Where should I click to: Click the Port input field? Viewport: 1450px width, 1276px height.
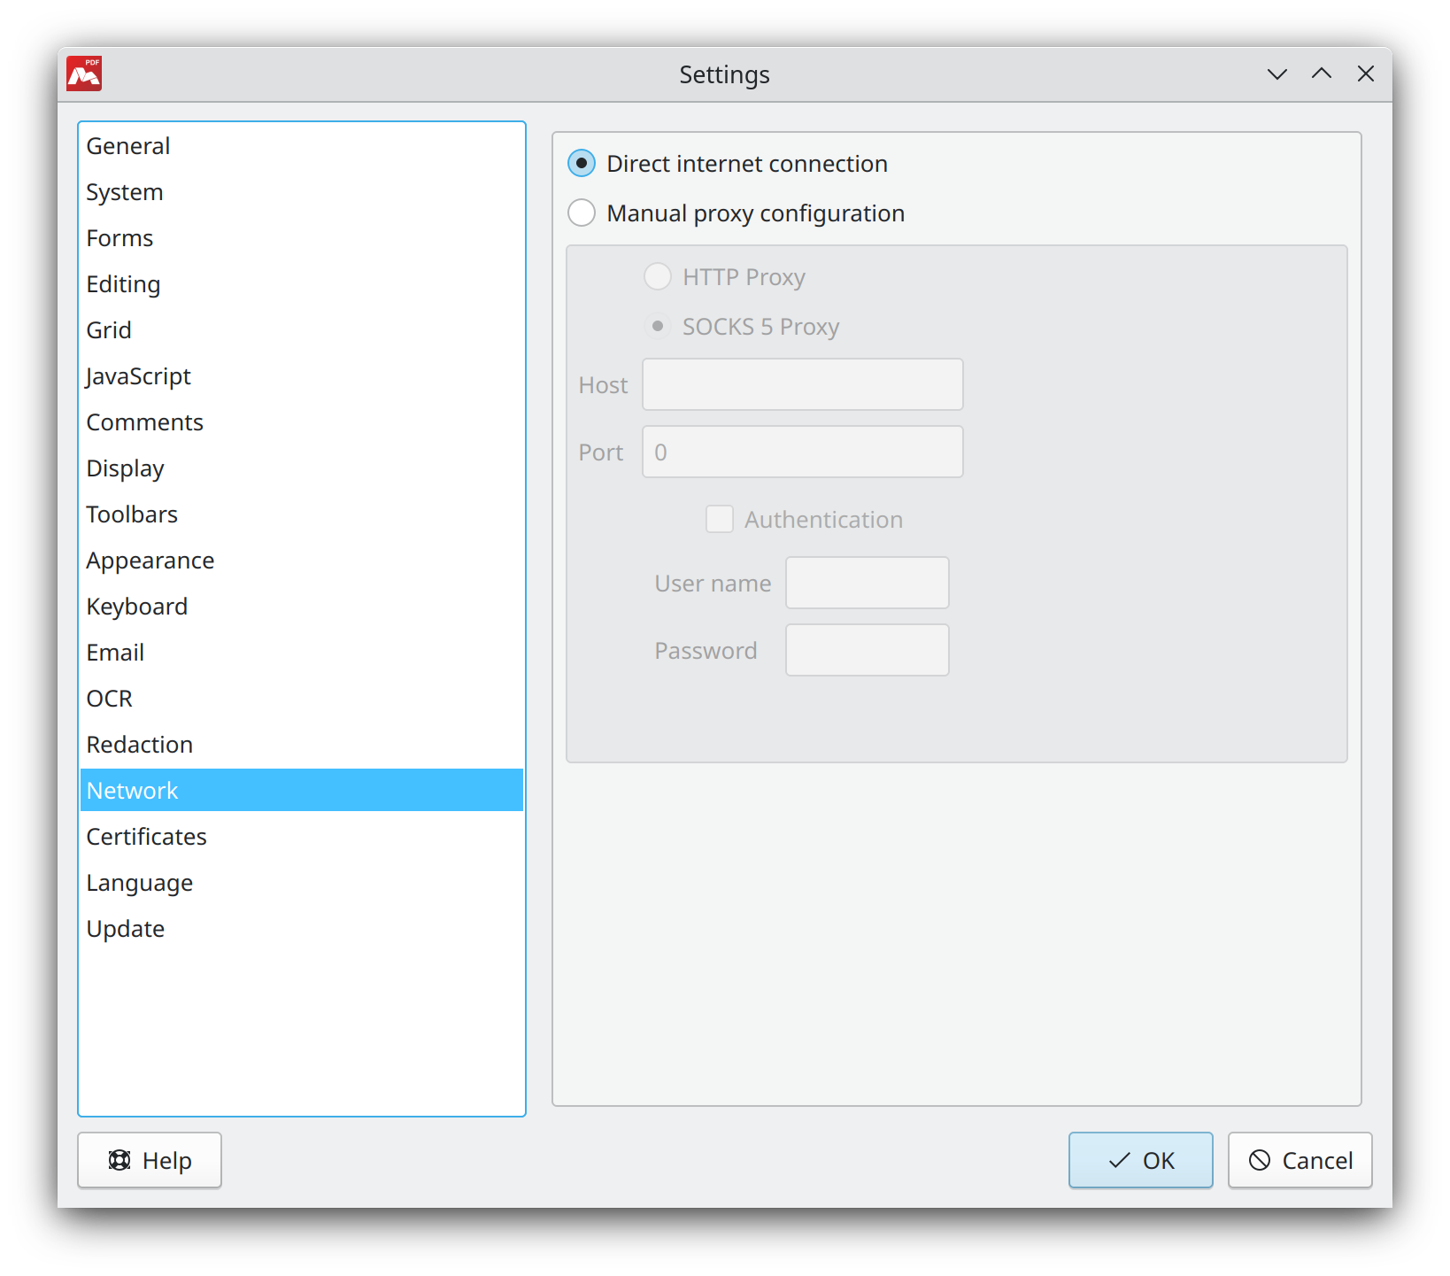(x=803, y=452)
